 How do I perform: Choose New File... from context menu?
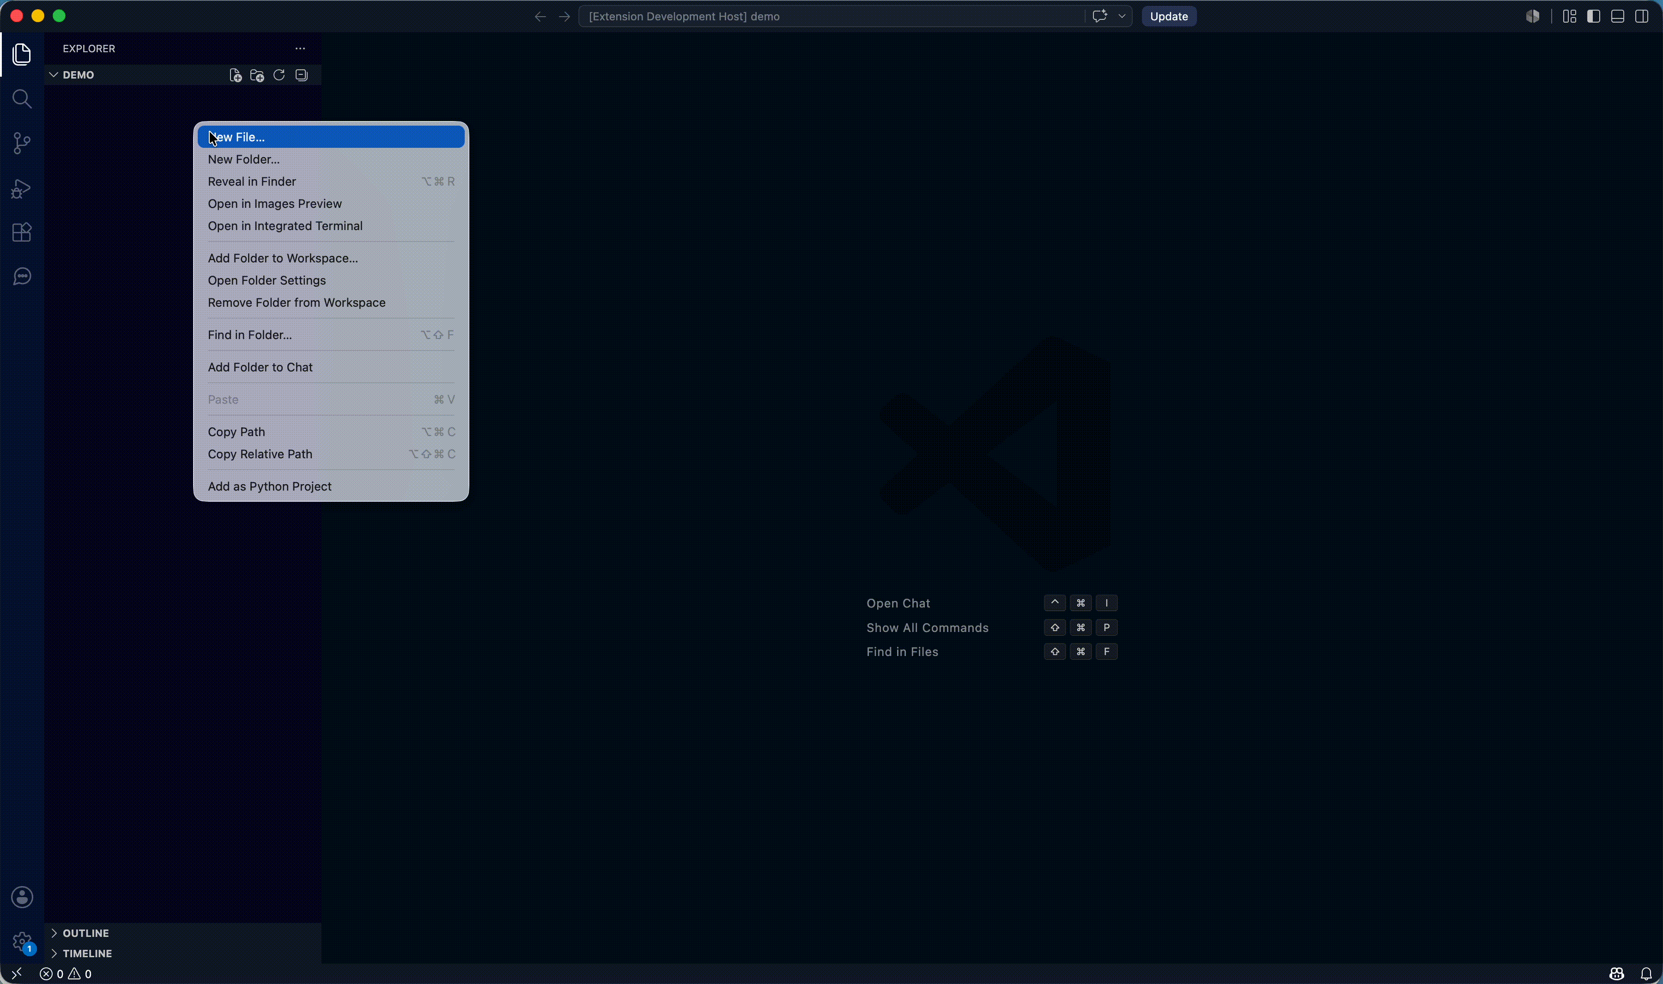point(331,137)
